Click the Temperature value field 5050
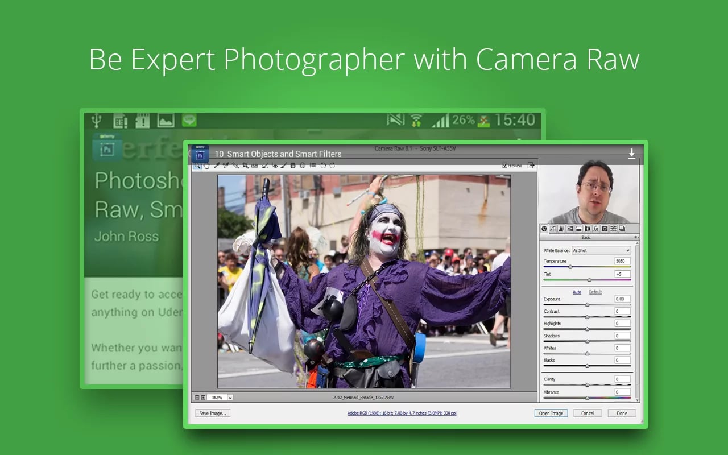Viewport: 728px width, 455px height. tap(622, 261)
